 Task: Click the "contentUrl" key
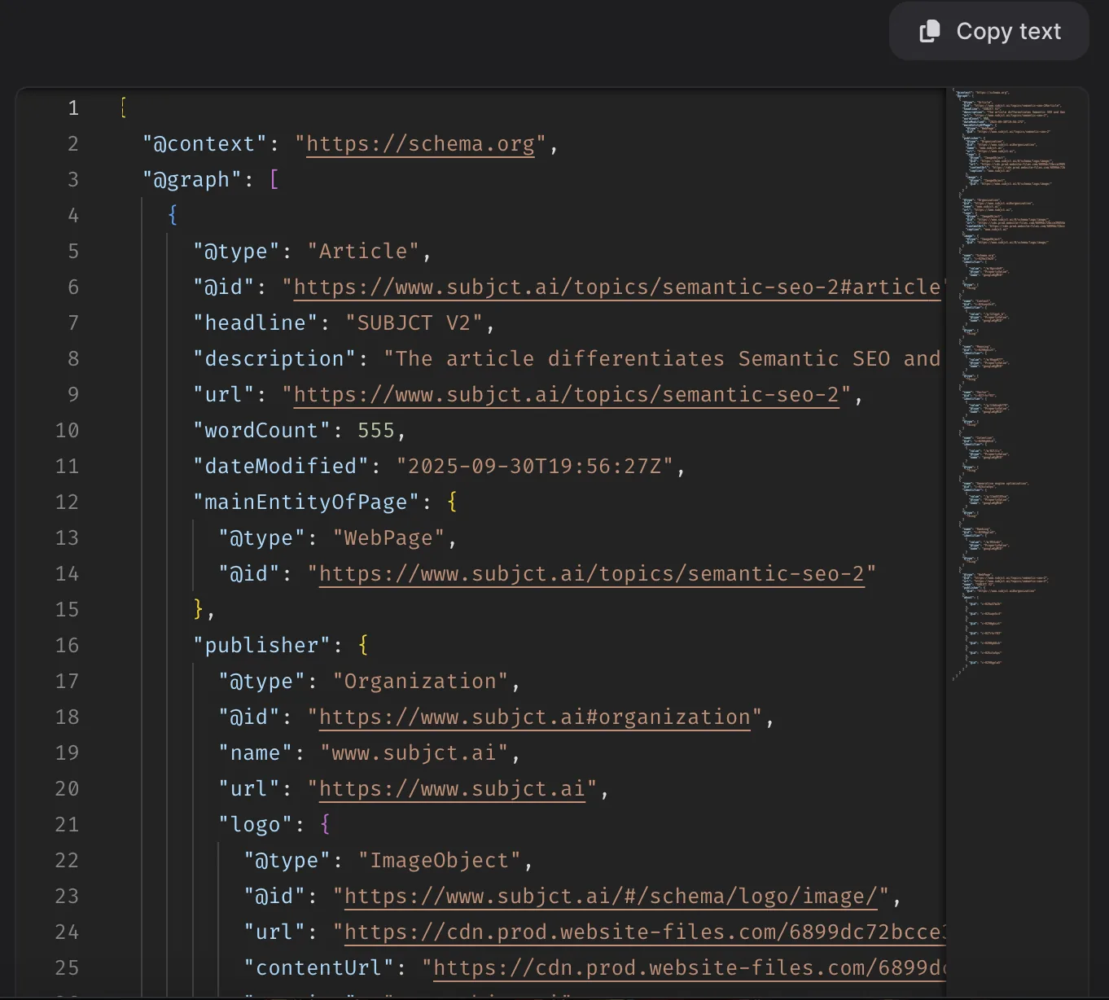pyautogui.click(x=319, y=968)
